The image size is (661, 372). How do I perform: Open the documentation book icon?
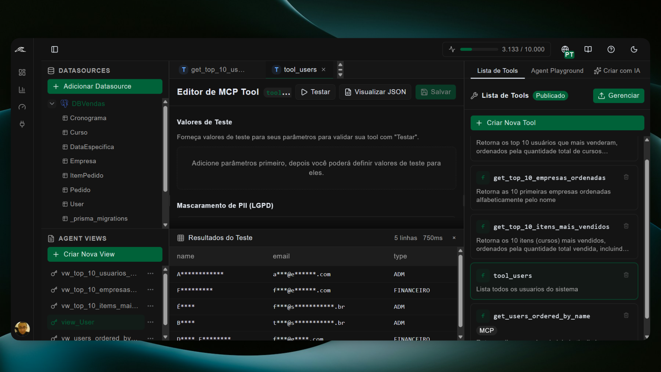click(x=588, y=49)
